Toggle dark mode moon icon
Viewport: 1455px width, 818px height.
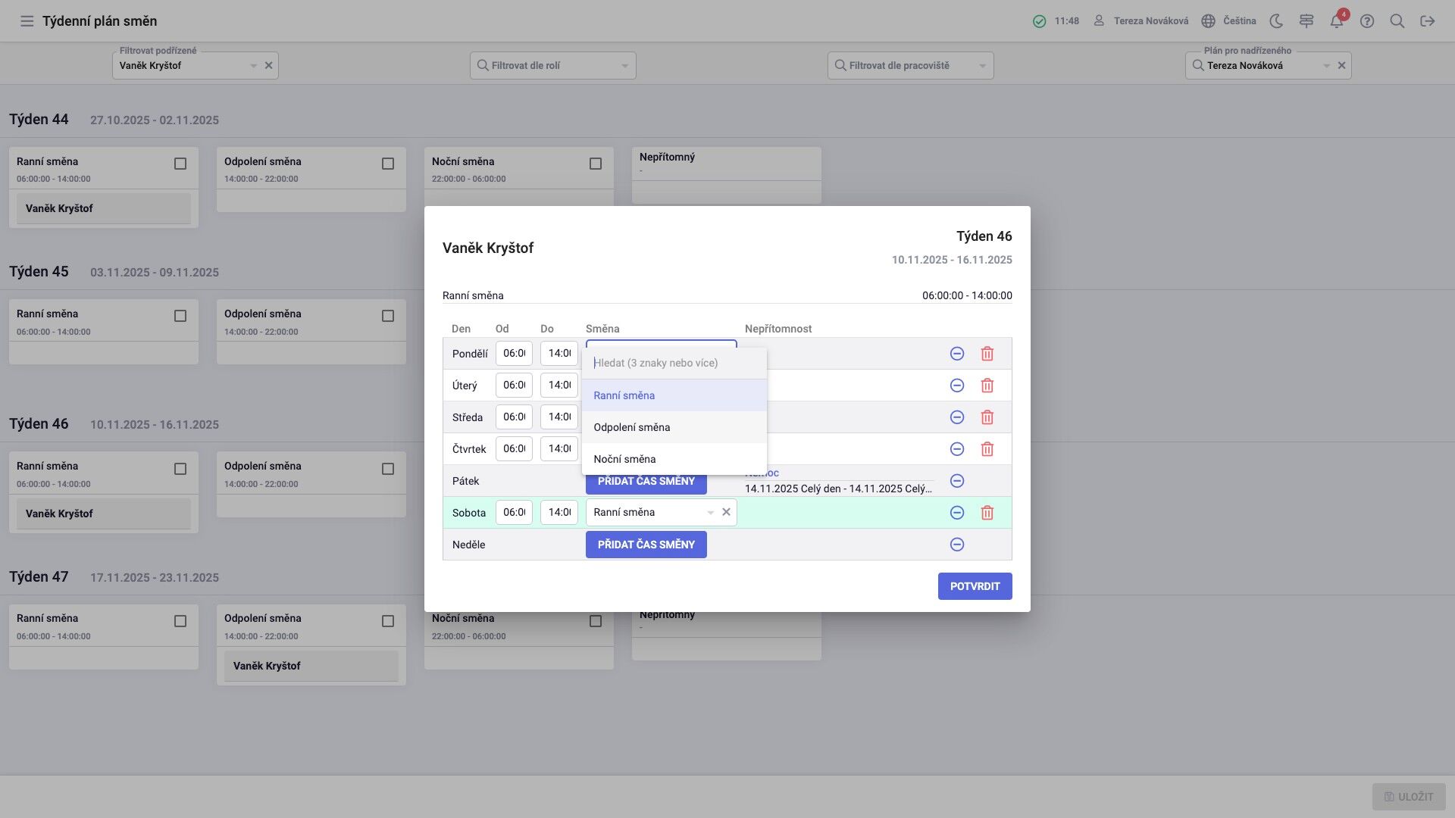click(1276, 21)
